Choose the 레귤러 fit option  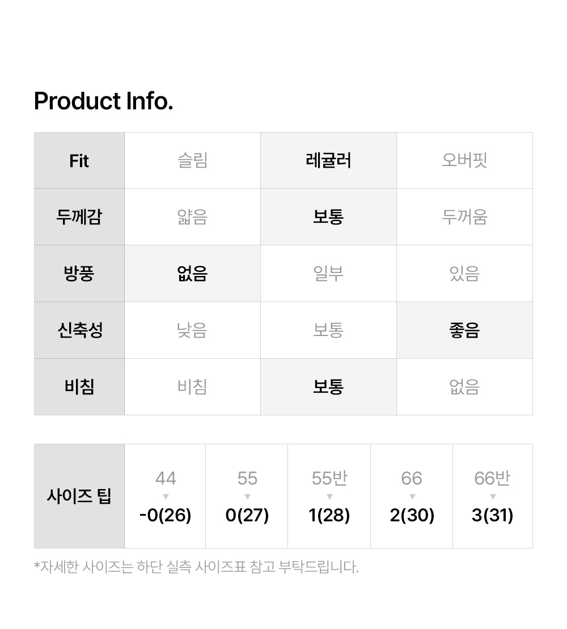328,160
